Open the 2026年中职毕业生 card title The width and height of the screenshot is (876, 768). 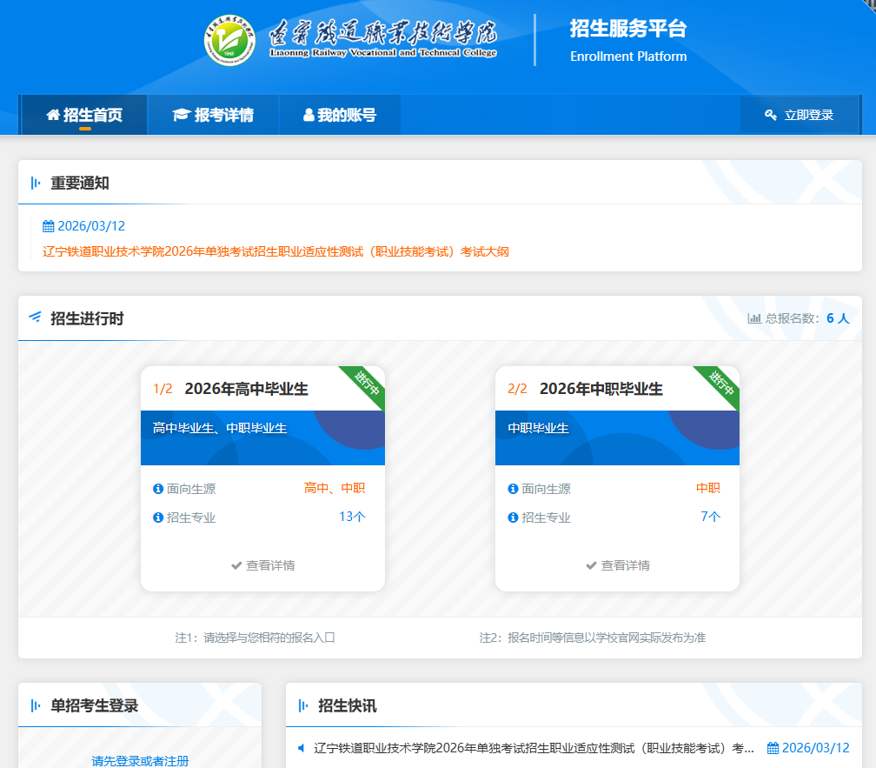coord(601,389)
